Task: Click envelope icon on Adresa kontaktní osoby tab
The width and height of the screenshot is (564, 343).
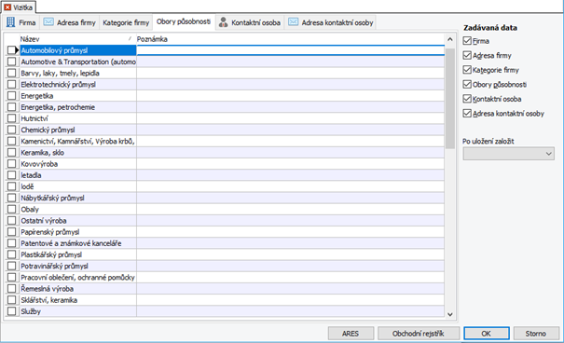Action: [293, 22]
